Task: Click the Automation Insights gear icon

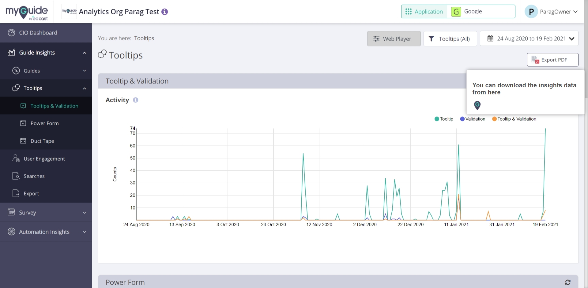Action: (x=11, y=231)
